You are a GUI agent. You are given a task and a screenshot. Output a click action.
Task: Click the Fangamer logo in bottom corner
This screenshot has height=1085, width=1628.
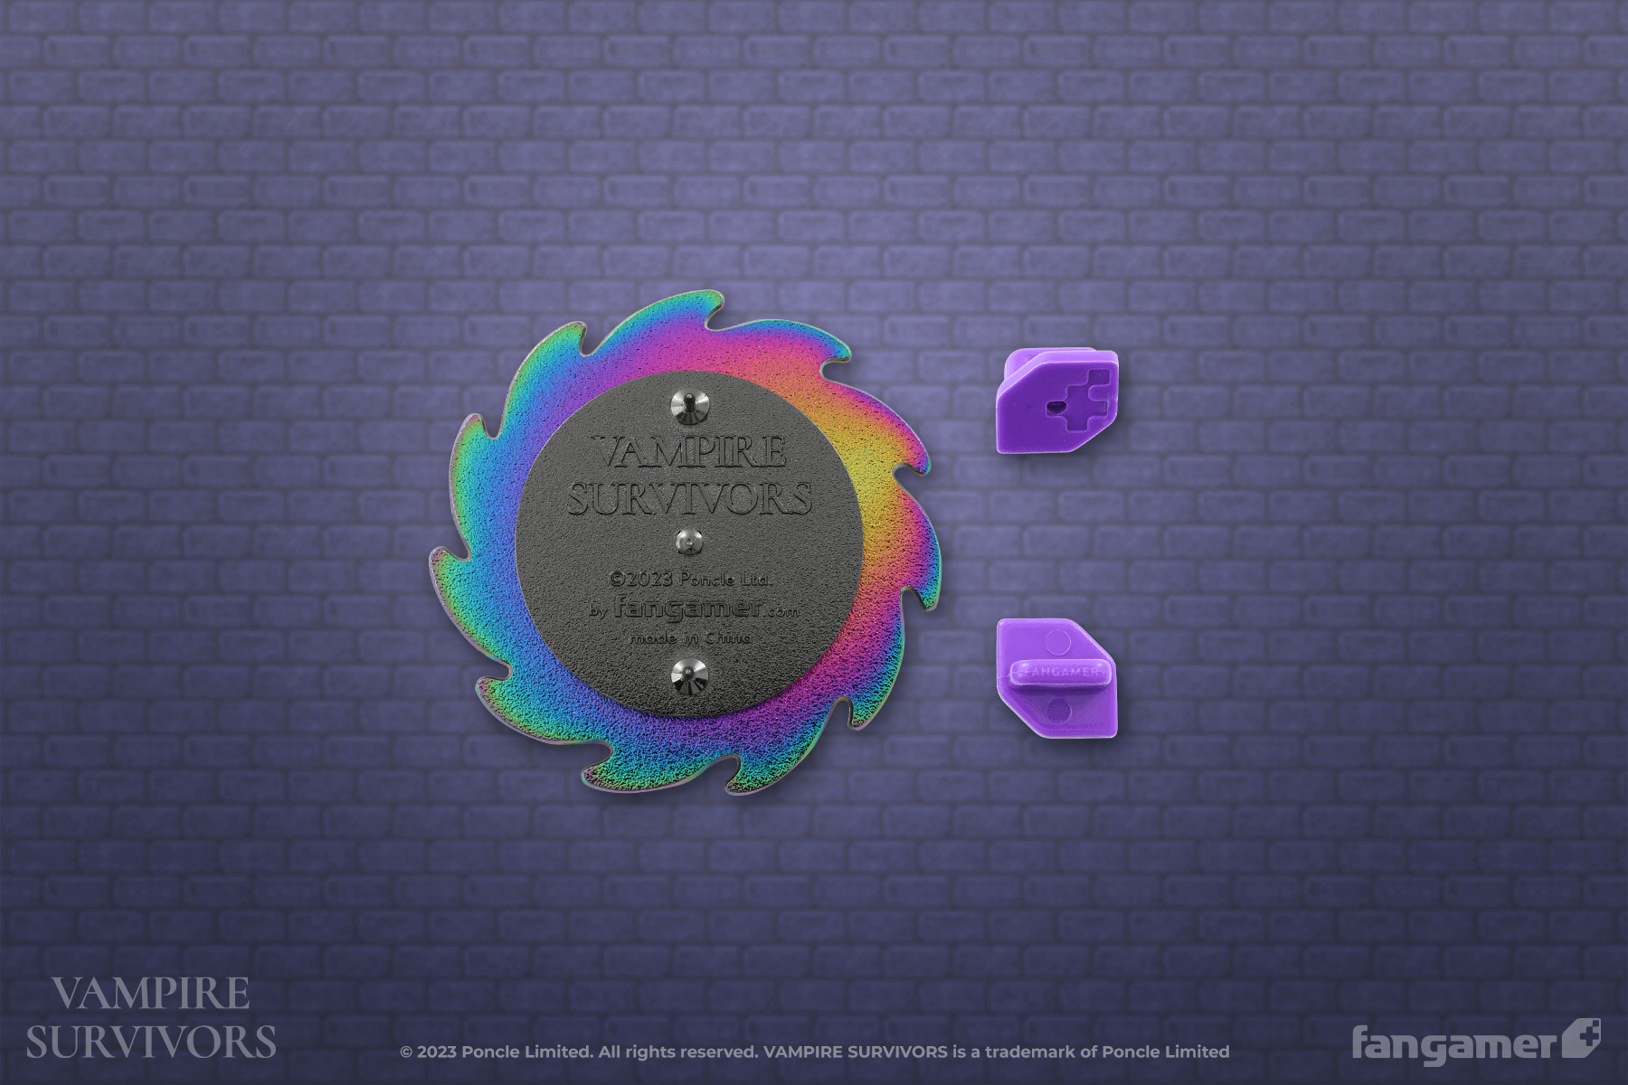coord(1476,1043)
